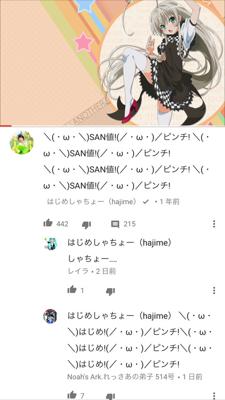Open Noah's Ark commenter's profile avatar
Viewport: 225px width, 400px height.
click(x=50, y=316)
